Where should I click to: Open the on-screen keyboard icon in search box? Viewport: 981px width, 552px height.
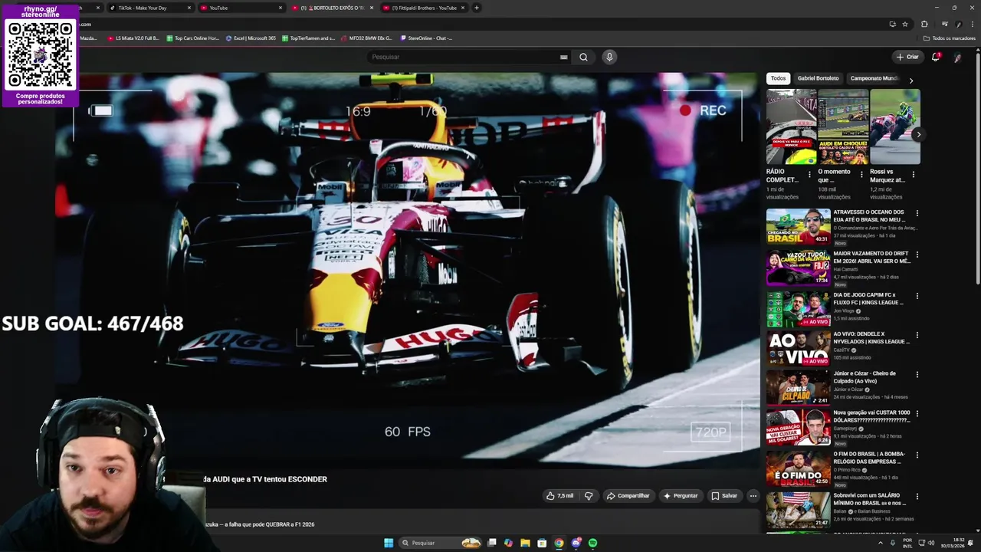tap(563, 57)
